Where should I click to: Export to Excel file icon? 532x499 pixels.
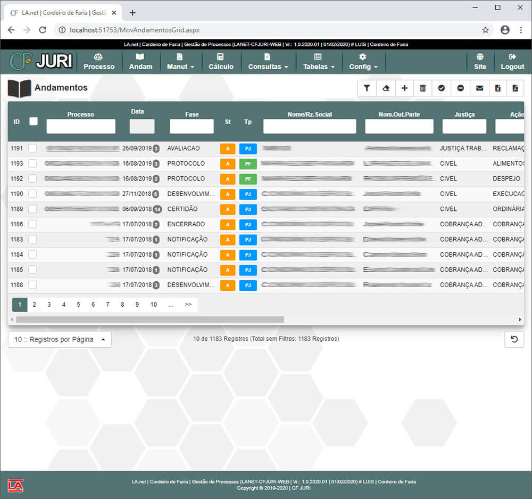[497, 88]
